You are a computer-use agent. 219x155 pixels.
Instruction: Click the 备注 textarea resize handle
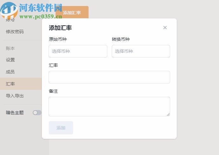coord(168,115)
